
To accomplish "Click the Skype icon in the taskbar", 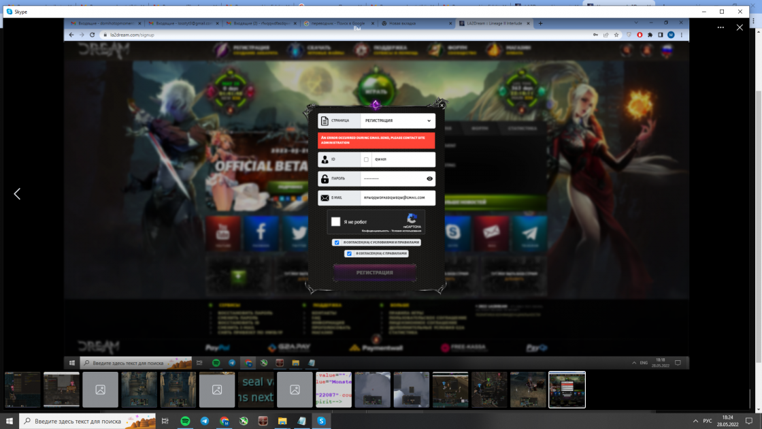I will [321, 422].
